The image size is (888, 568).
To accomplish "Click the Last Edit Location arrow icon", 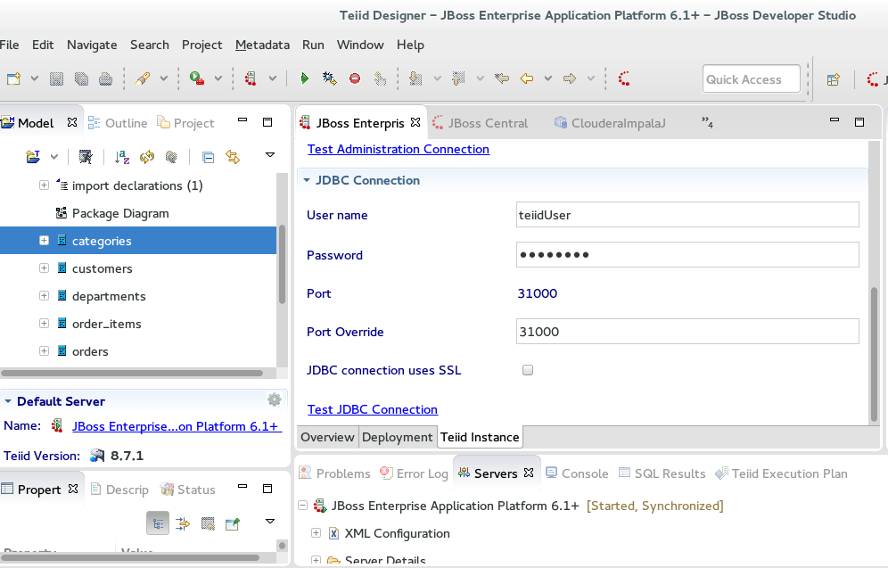I will point(502,78).
